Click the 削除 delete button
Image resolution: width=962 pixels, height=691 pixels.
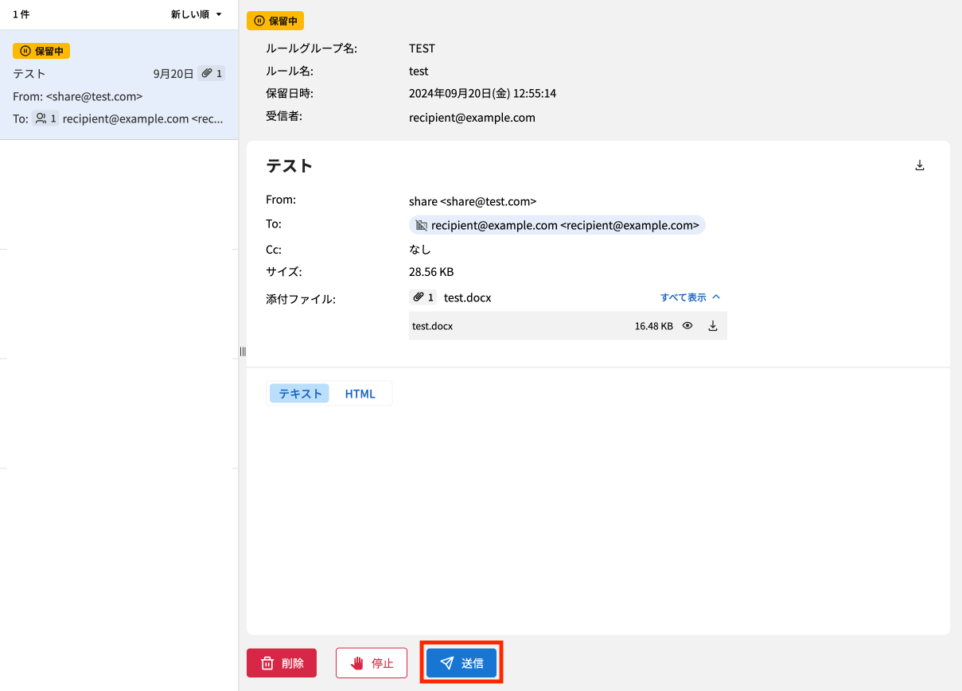point(282,663)
